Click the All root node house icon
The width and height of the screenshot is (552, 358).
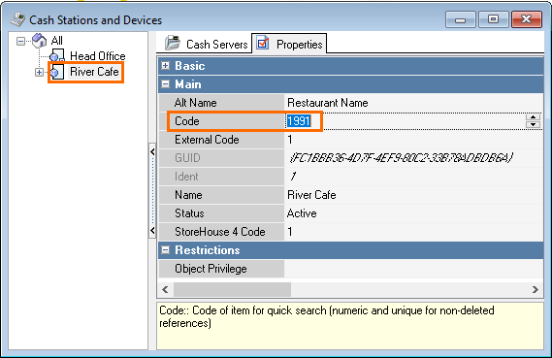[x=39, y=41]
